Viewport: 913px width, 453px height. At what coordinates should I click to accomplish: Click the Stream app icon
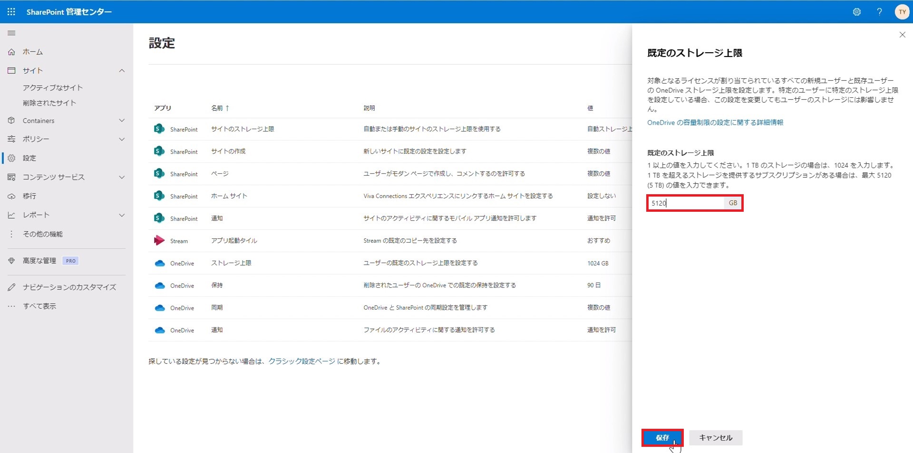pyautogui.click(x=159, y=240)
